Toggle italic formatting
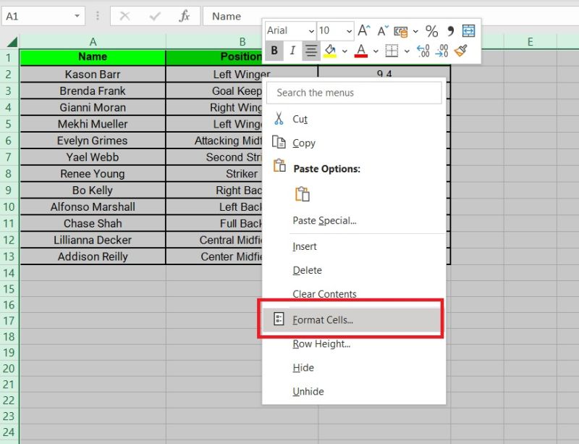579x444 pixels. tap(292, 51)
